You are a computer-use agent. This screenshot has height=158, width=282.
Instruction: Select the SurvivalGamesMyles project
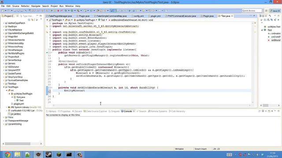18,80
